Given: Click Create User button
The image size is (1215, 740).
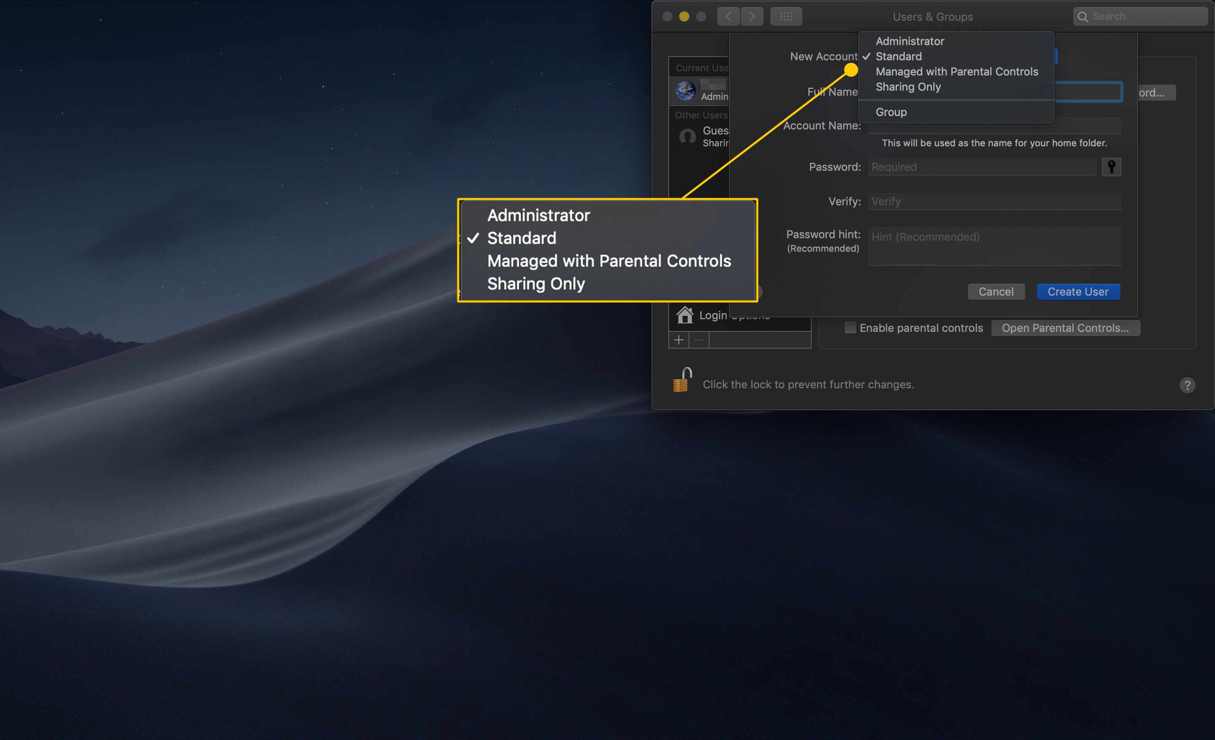Looking at the screenshot, I should 1078,291.
